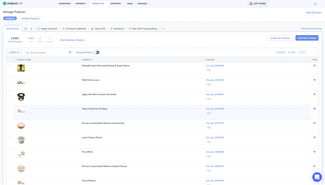Select the Certified Products pill
325x185 pixels.
point(30,18)
